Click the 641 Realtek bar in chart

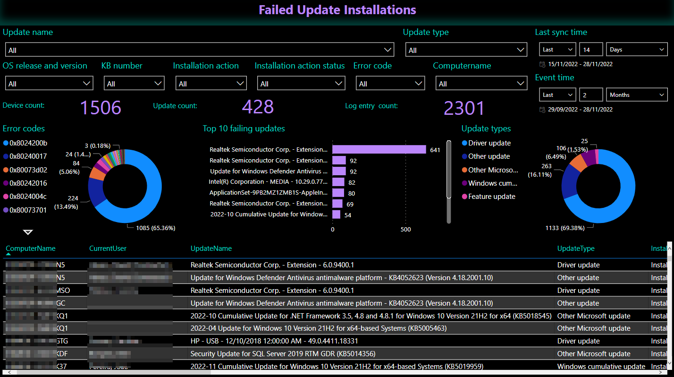coord(379,149)
